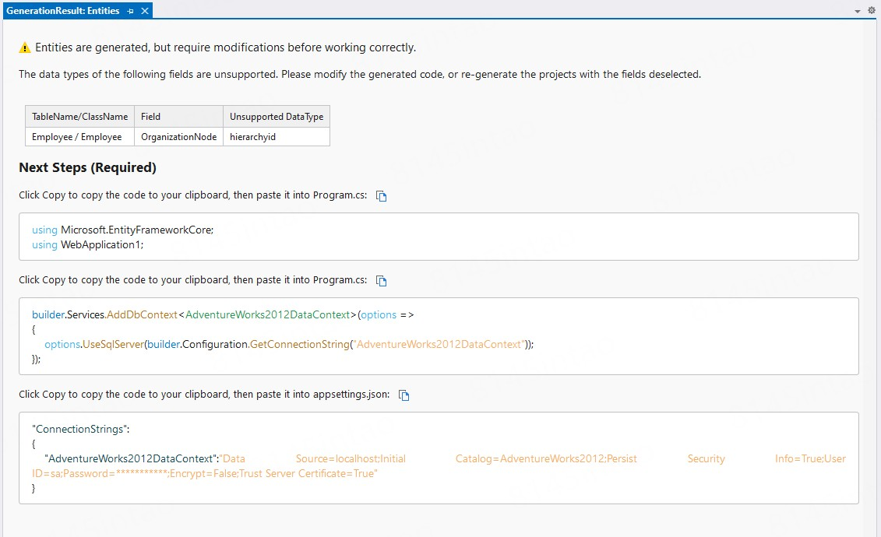This screenshot has height=537, width=881.
Task: Pin the GenerationResult: Entities tab
Action: tap(131, 11)
